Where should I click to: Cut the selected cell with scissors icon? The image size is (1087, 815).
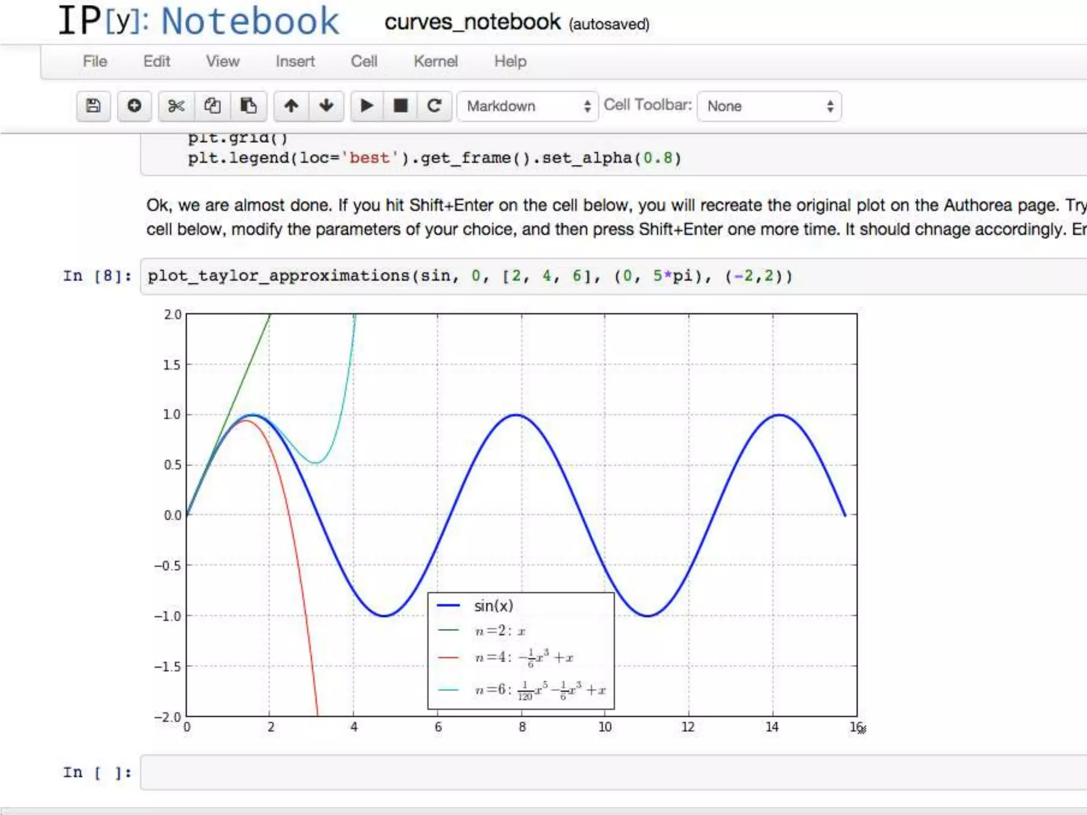pos(176,106)
